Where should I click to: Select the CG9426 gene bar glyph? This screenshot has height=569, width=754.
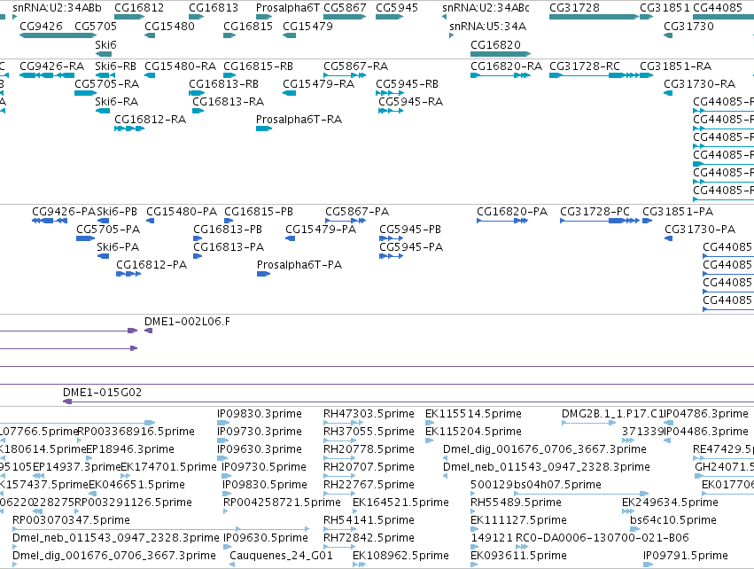click(x=58, y=35)
